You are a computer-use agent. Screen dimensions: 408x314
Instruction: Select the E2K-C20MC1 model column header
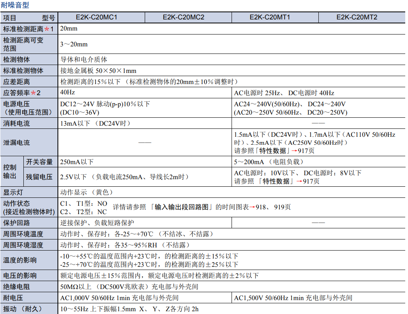96,17
